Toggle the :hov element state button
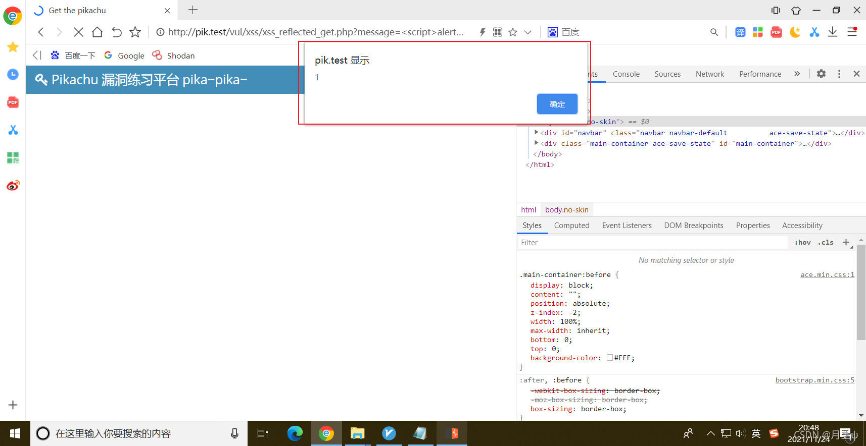Image resolution: width=866 pixels, height=446 pixels. click(x=802, y=243)
